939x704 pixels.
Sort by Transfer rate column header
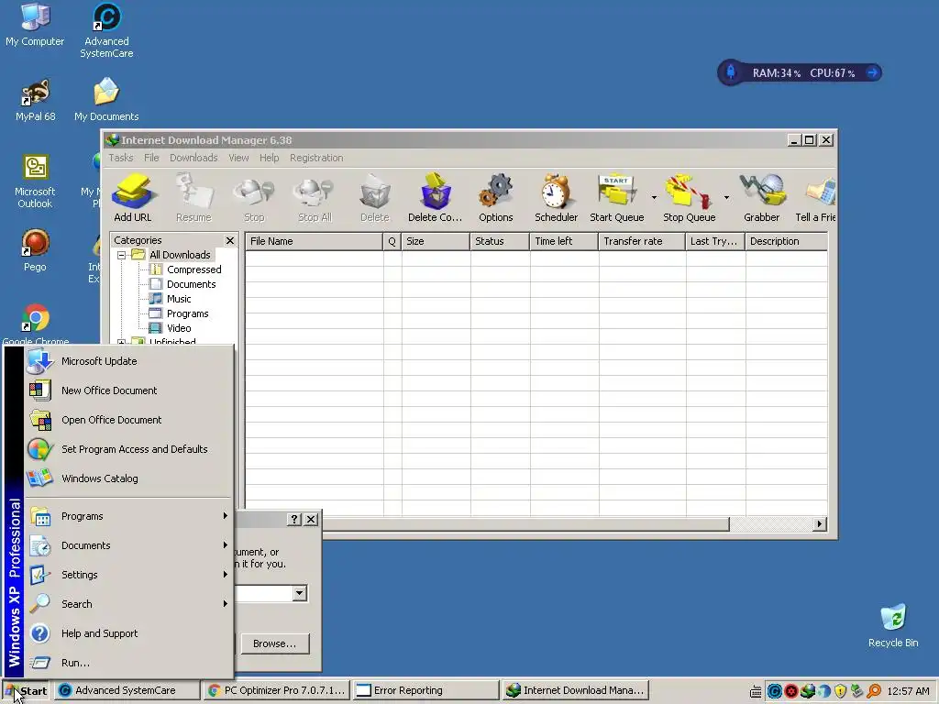click(642, 241)
